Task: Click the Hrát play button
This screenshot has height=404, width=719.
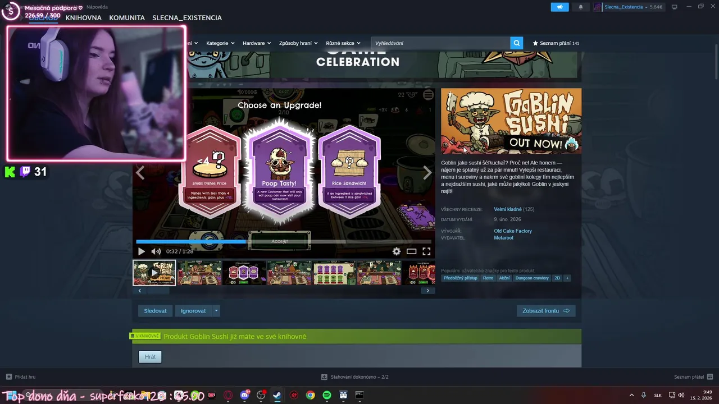Action: [x=150, y=357]
